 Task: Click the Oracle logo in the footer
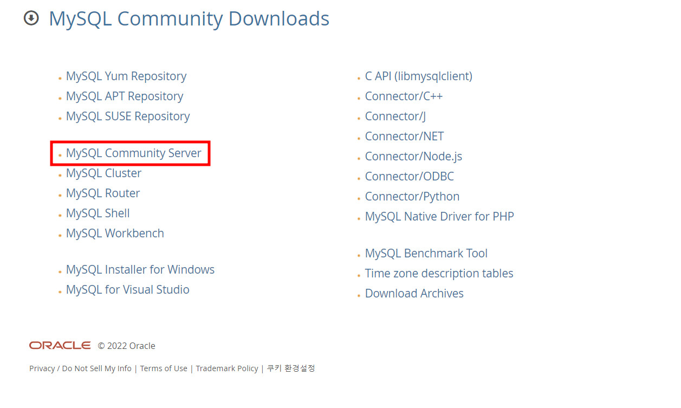point(60,346)
